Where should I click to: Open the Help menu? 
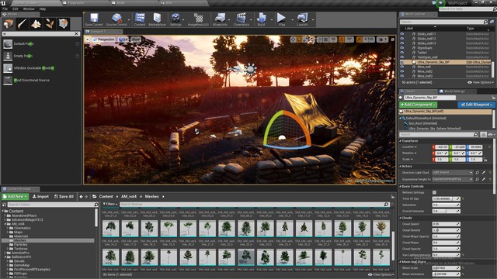(x=43, y=9)
